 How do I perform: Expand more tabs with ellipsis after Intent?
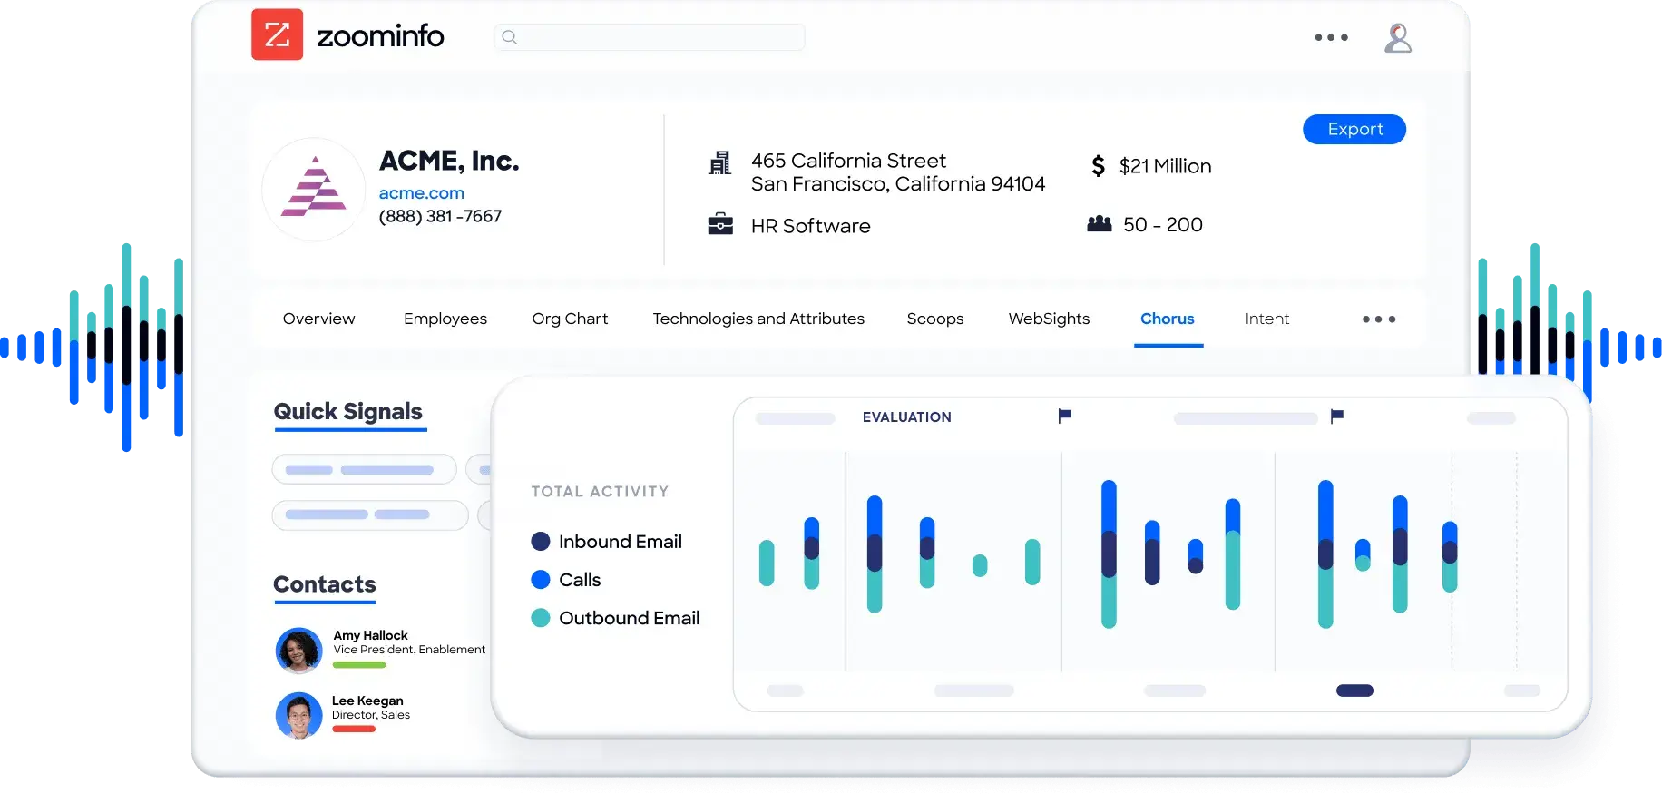[x=1378, y=319]
